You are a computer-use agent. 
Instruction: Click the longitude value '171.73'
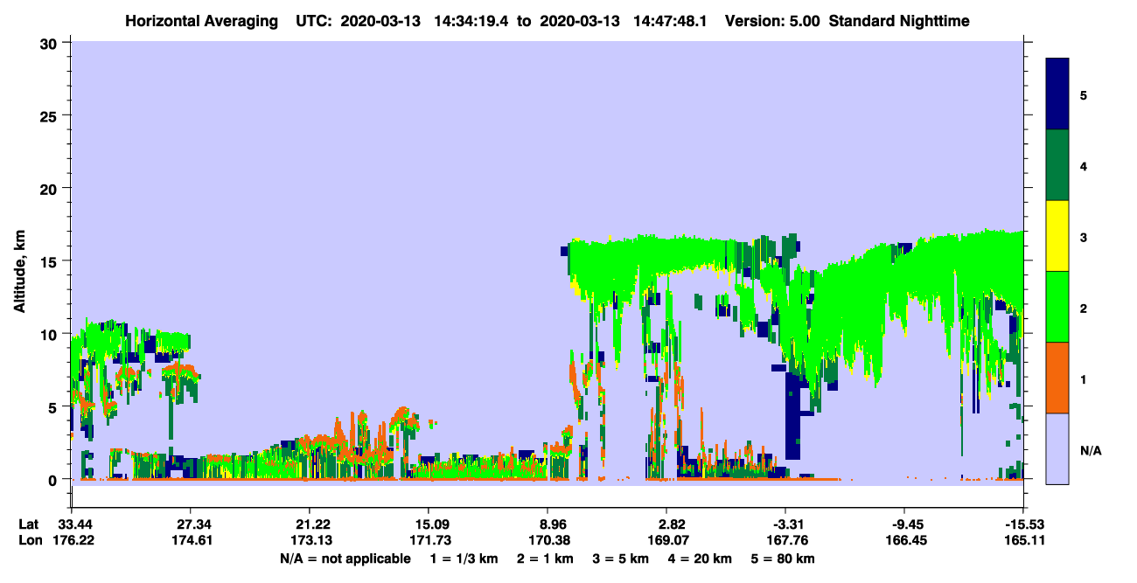click(x=429, y=541)
